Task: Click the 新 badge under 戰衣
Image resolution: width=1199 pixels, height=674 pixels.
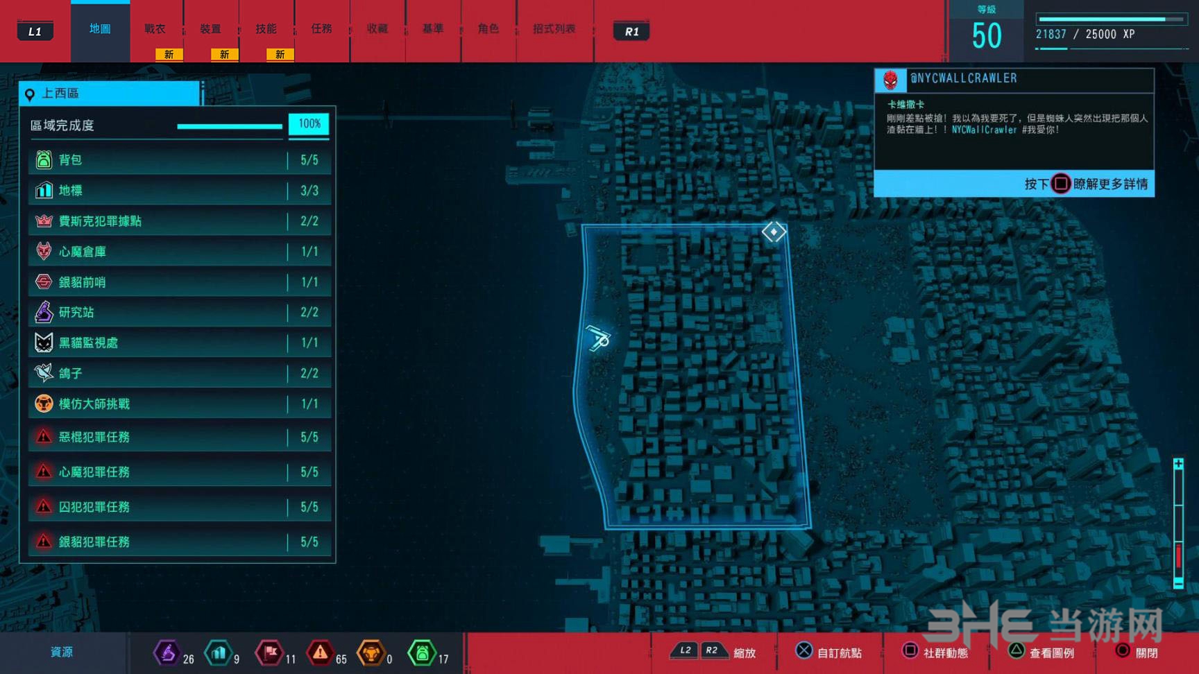Action: pyautogui.click(x=169, y=54)
